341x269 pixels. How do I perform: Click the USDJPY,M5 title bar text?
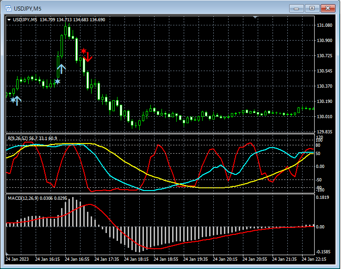(x=28, y=9)
